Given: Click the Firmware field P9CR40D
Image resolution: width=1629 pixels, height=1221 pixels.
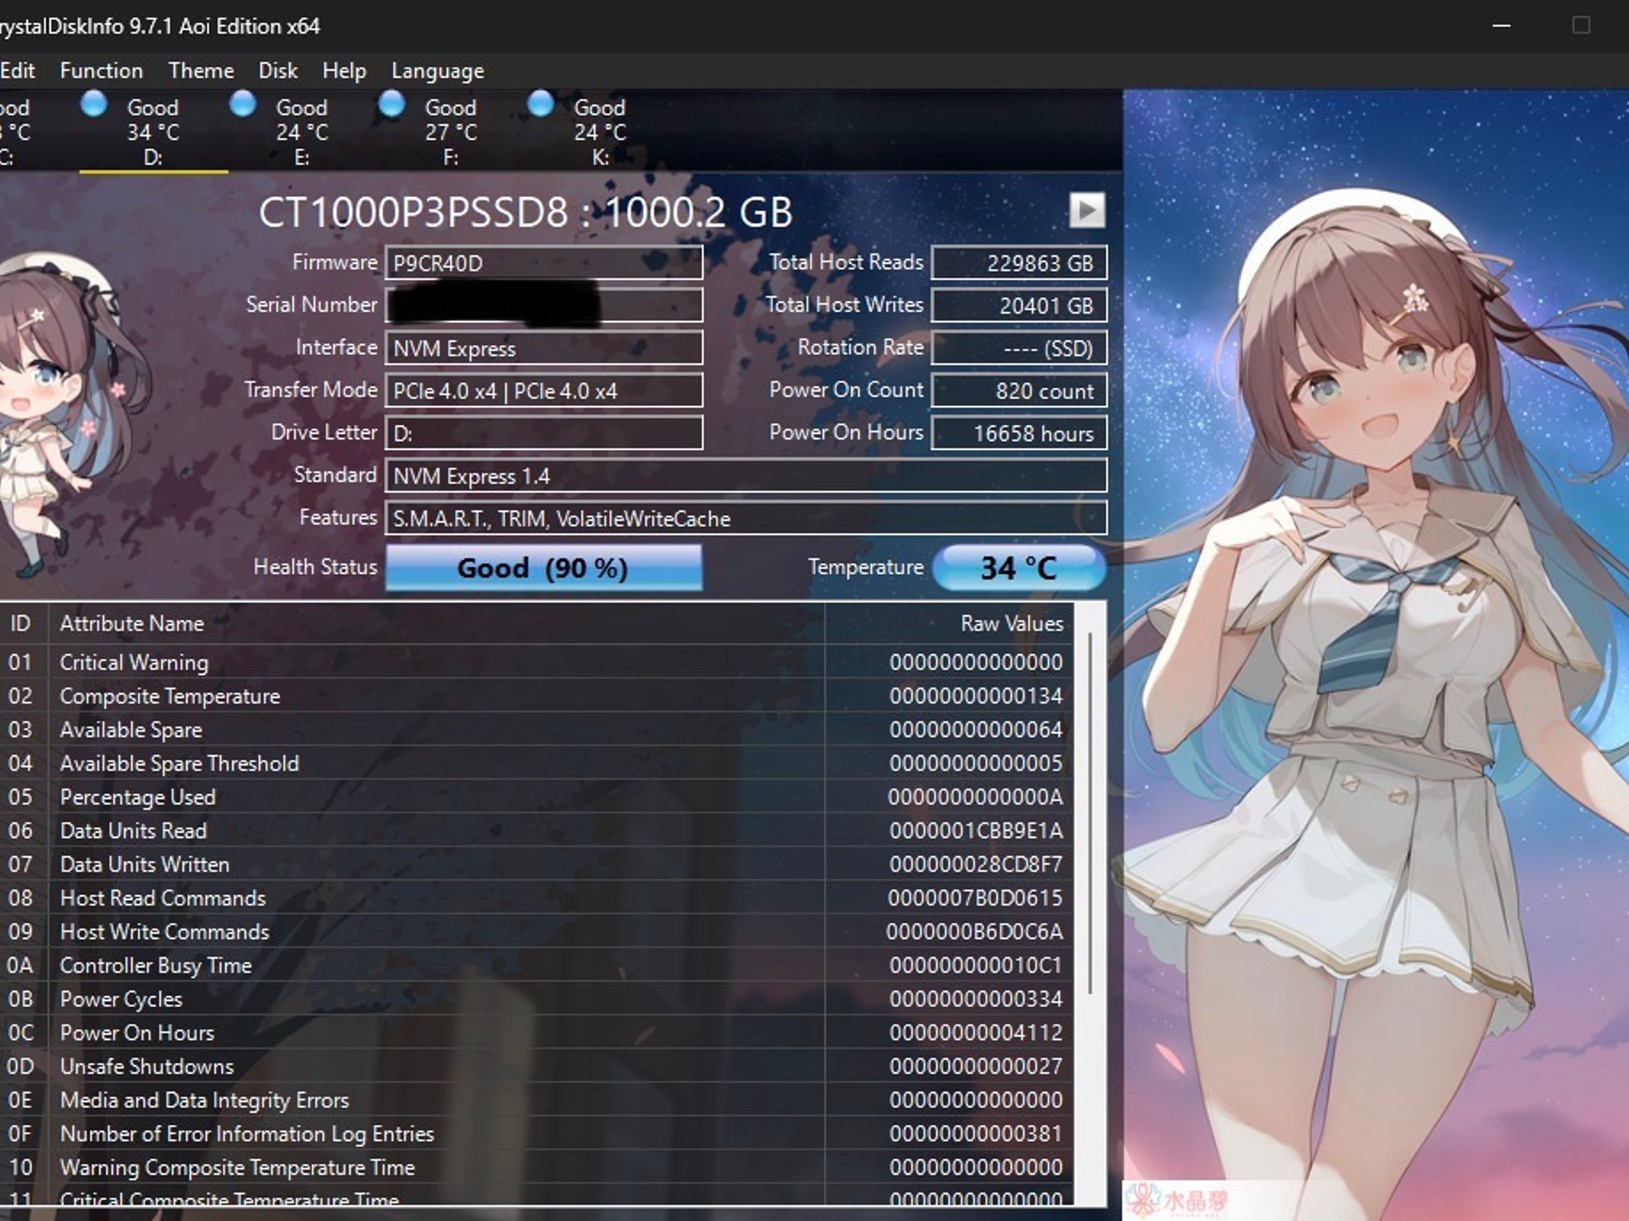Looking at the screenshot, I should [x=543, y=263].
